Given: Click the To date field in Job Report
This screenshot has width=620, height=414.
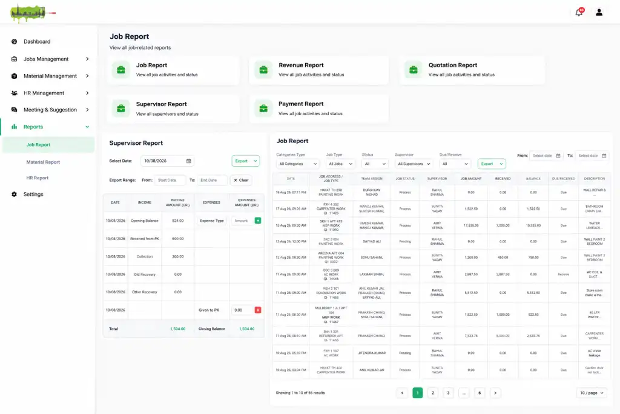Looking at the screenshot, I should point(592,156).
